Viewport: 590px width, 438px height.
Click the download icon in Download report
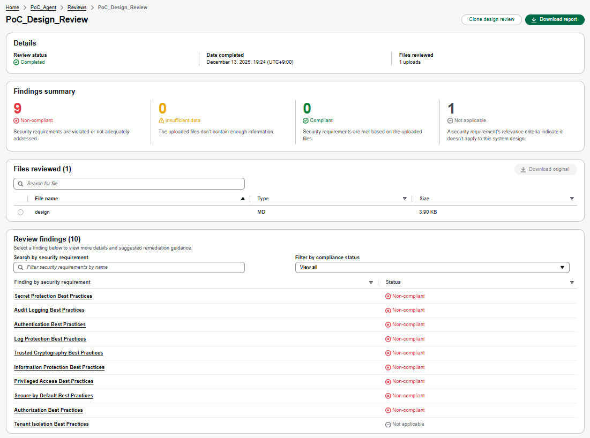tap(534, 20)
